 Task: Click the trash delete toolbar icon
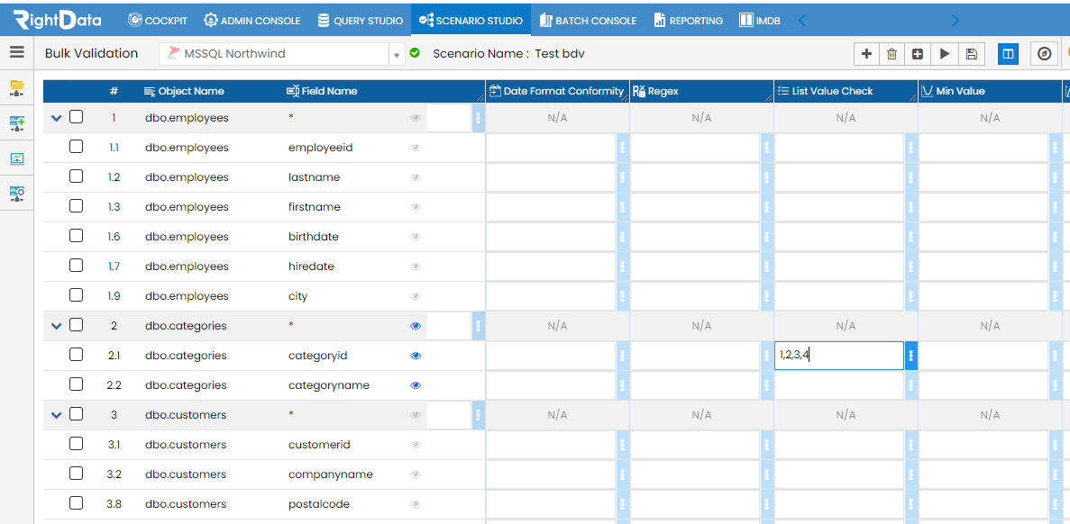point(892,54)
